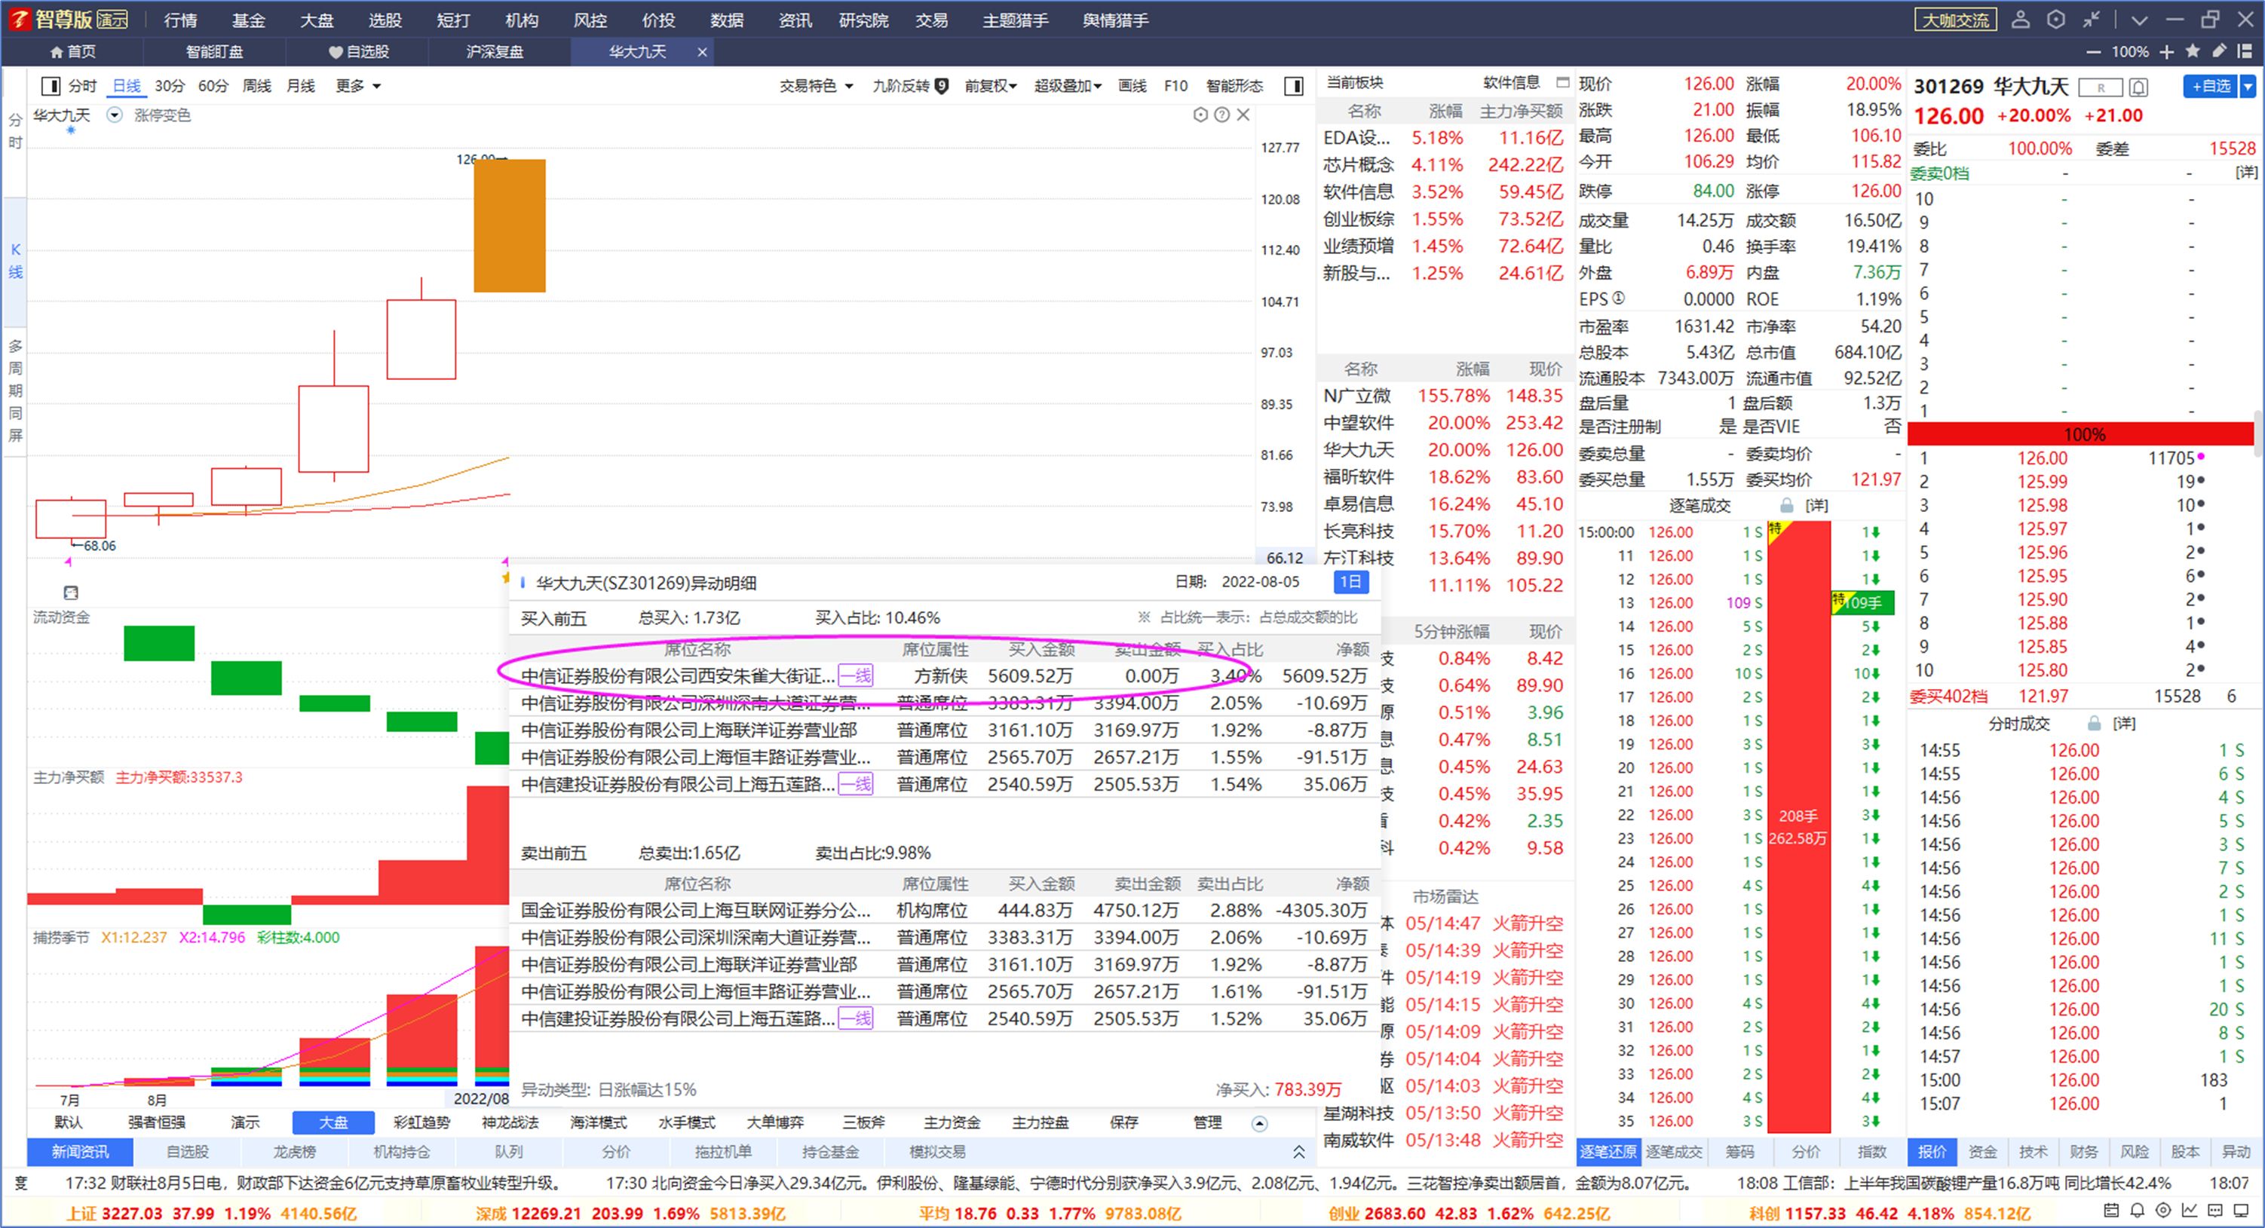This screenshot has width=2265, height=1228.
Task: Switch to 筹码 tab under tick list
Action: (x=1740, y=1152)
